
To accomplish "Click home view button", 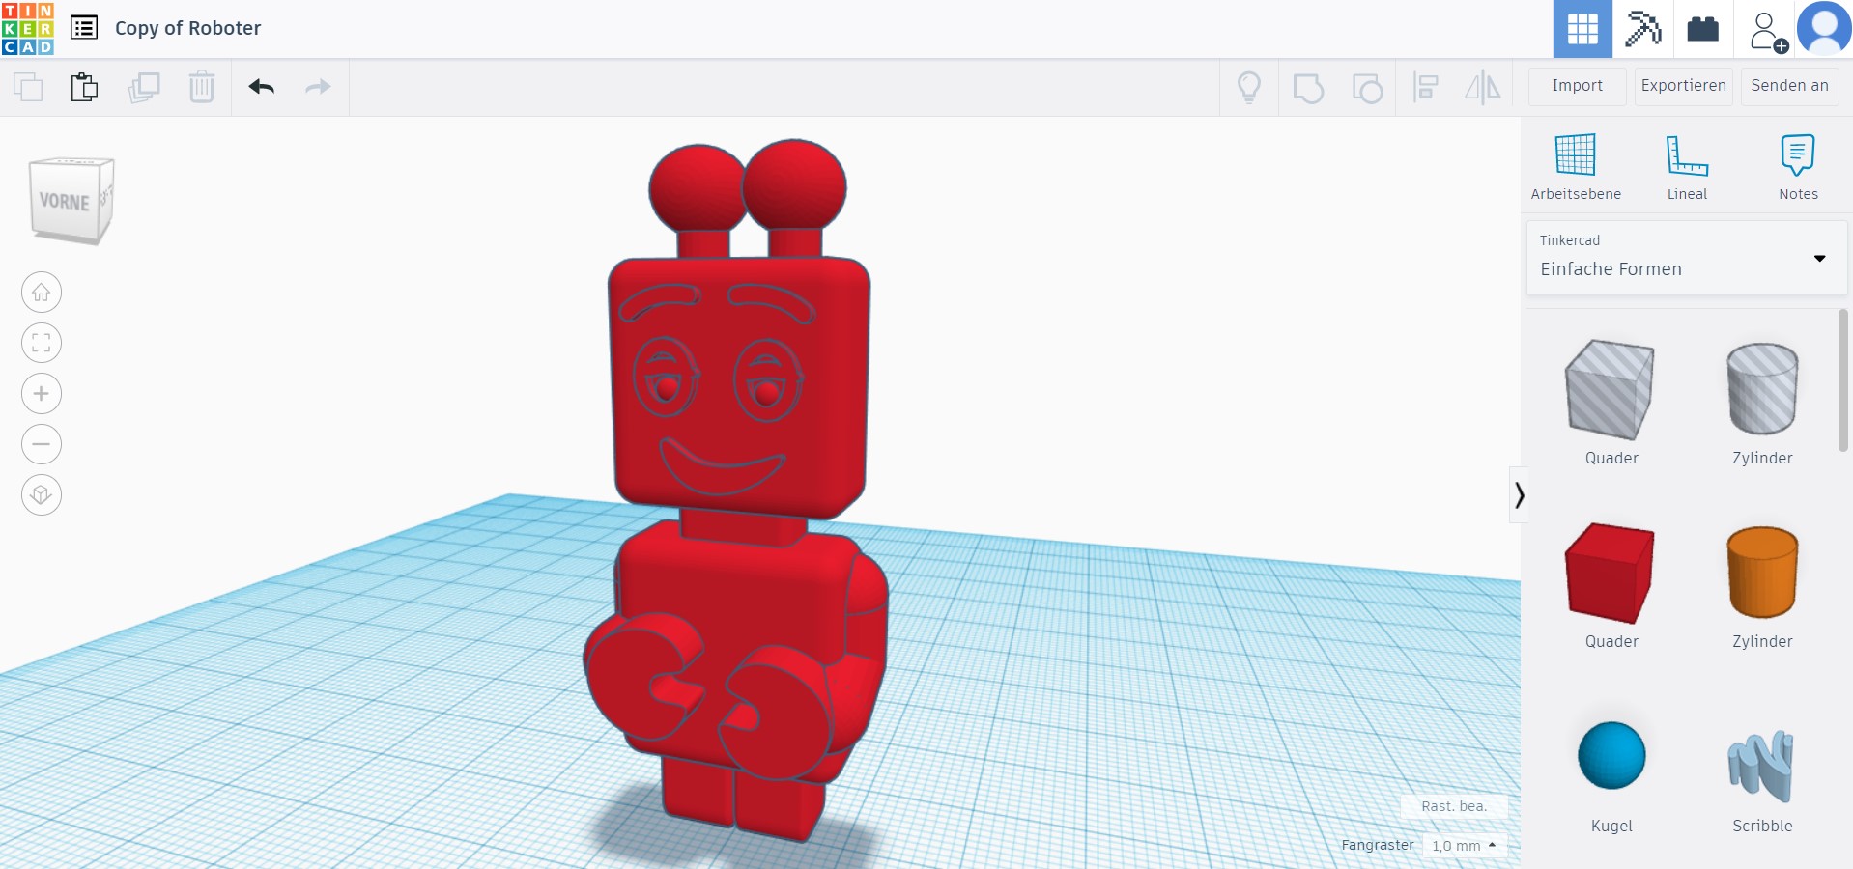I will pyautogui.click(x=42, y=293).
